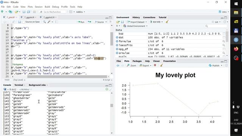Image resolution: width=242 pixels, height=136 pixels.
Task: Click the editor vertical scrollbar thumb
Action: point(112,39)
